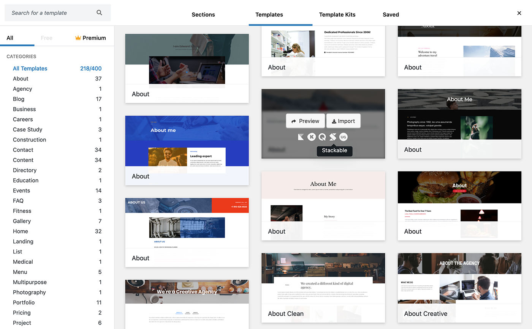Click the search magnifier icon
532x329 pixels.
(x=99, y=13)
